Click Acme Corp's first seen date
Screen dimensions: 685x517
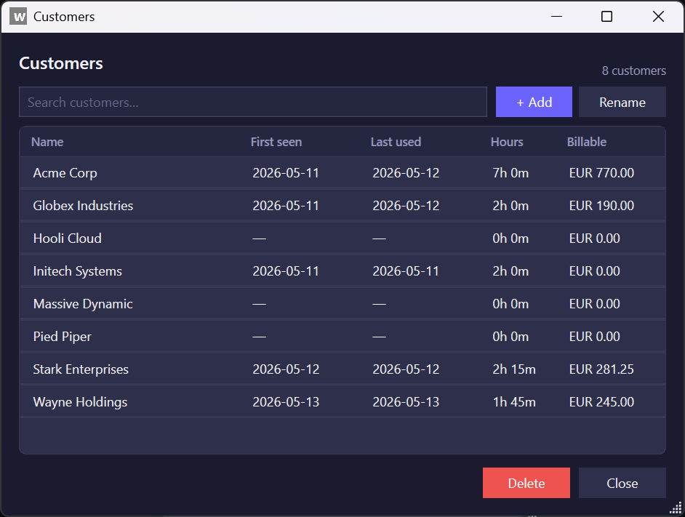tap(286, 173)
